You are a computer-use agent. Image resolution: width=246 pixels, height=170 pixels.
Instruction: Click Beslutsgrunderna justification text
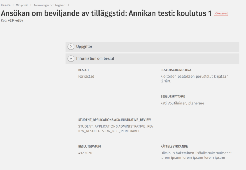coord(194,79)
